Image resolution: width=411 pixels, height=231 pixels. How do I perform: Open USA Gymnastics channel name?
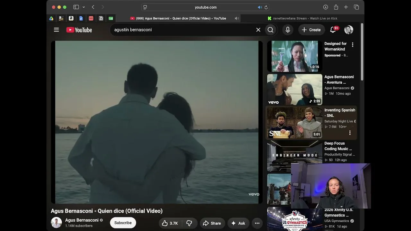point(337,221)
